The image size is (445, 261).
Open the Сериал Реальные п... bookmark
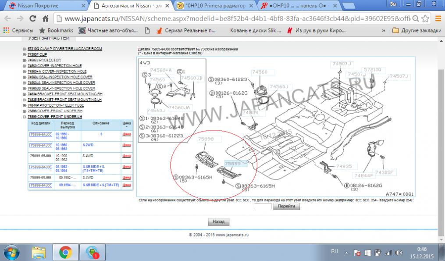186,30
